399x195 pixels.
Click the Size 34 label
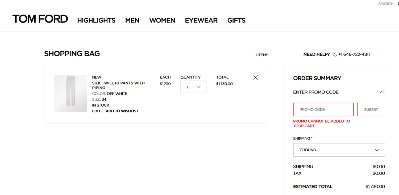coord(99,99)
